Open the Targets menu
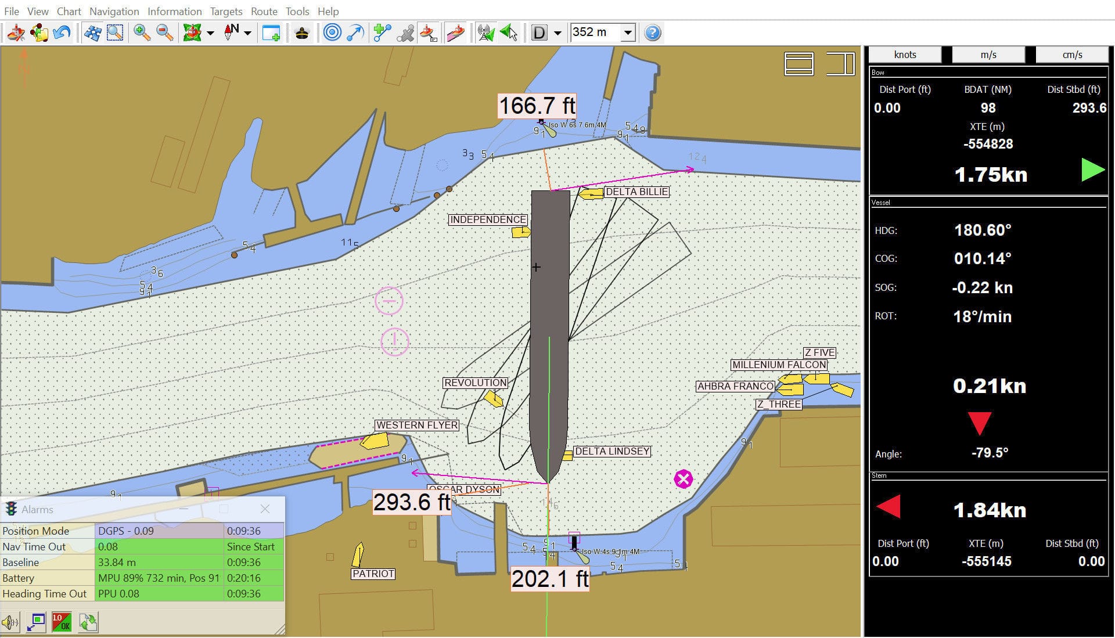This screenshot has height=638, width=1115. pos(226,11)
